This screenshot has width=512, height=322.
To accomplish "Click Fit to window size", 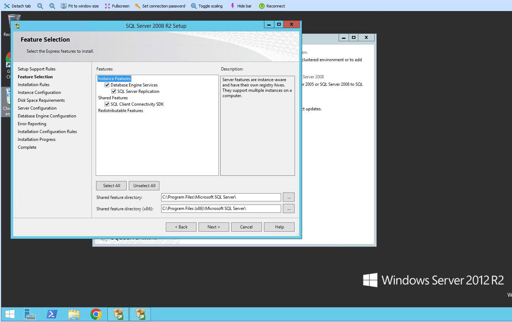I will (80, 6).
